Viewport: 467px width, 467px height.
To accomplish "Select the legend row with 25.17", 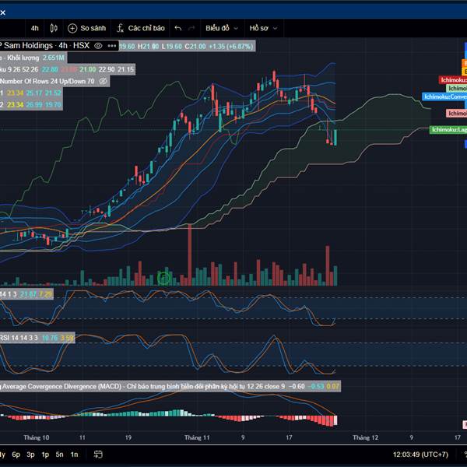I will point(31,93).
